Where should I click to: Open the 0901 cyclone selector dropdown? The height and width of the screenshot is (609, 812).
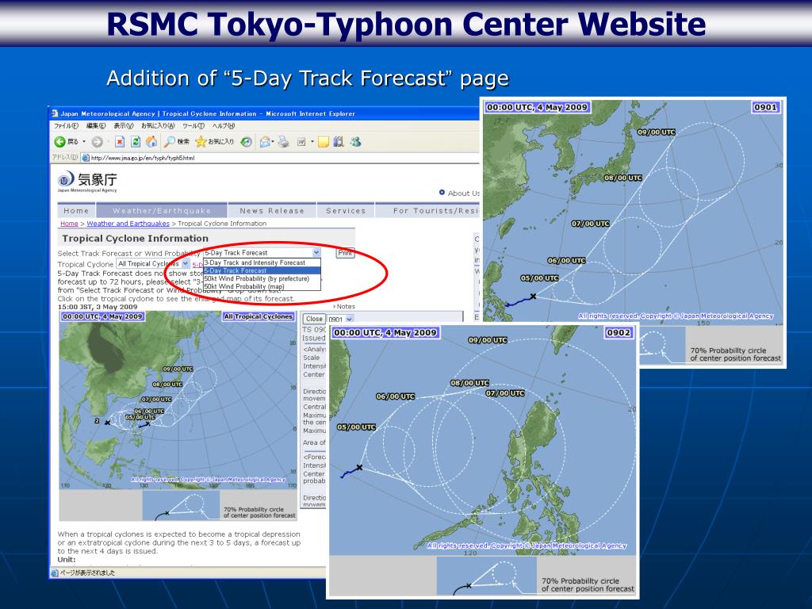coord(340,319)
